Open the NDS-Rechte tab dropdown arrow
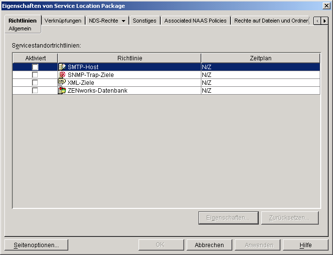The height and width of the screenshot is (255, 333). (123, 21)
